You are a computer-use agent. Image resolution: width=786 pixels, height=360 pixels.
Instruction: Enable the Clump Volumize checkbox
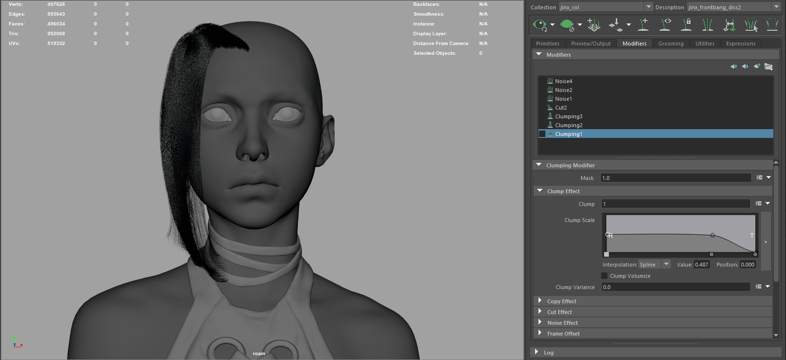[x=605, y=276]
